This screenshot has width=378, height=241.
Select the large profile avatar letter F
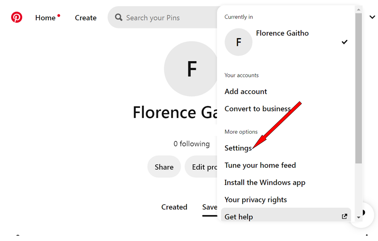click(191, 69)
